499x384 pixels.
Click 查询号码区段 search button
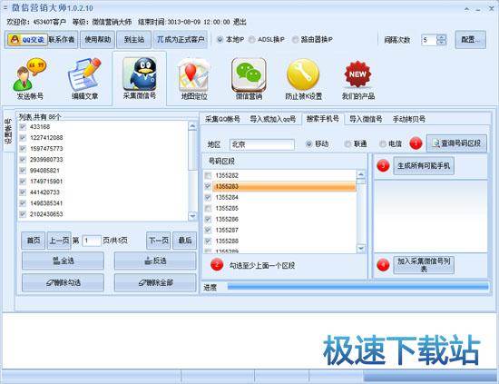coord(456,143)
